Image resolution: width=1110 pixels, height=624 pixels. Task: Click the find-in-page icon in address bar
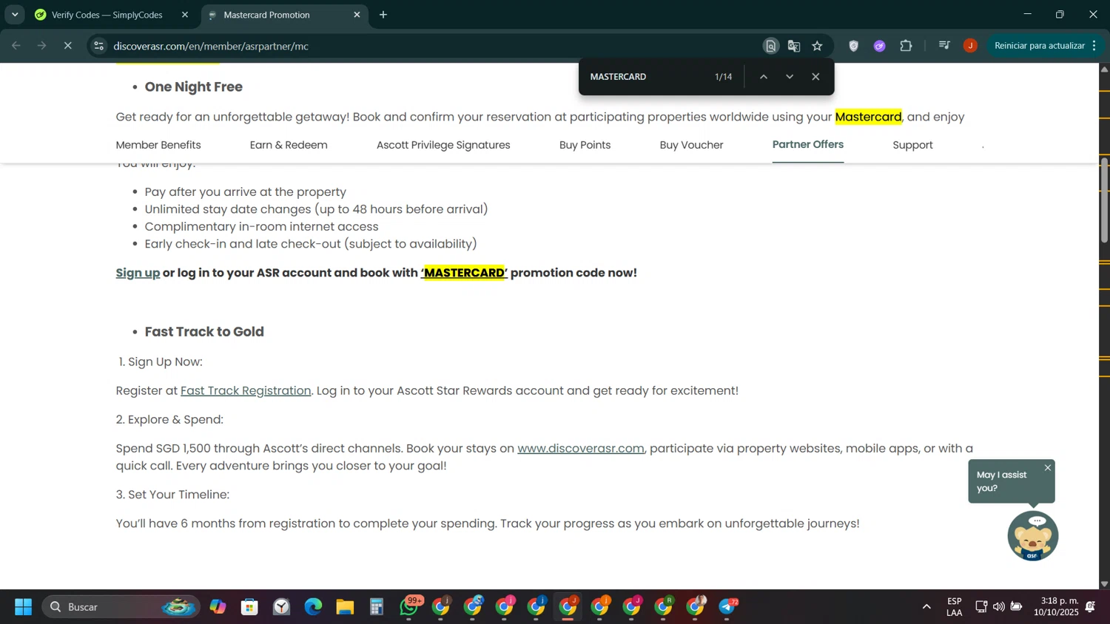point(770,46)
